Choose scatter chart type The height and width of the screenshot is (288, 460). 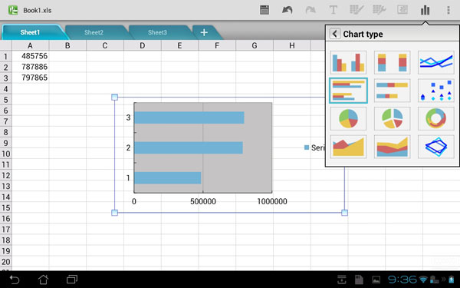click(x=436, y=91)
